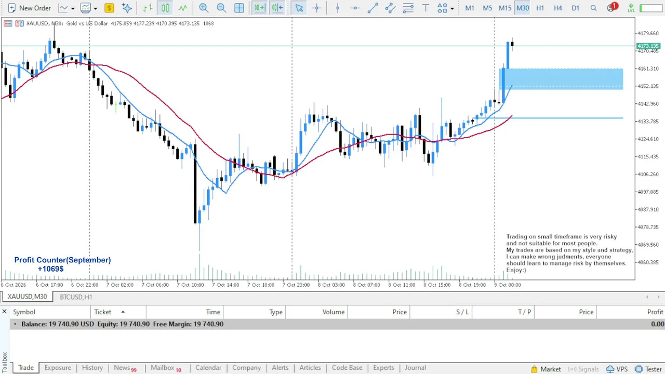Switch chart to bar chart type
This screenshot has width=665, height=374.
(148, 8)
